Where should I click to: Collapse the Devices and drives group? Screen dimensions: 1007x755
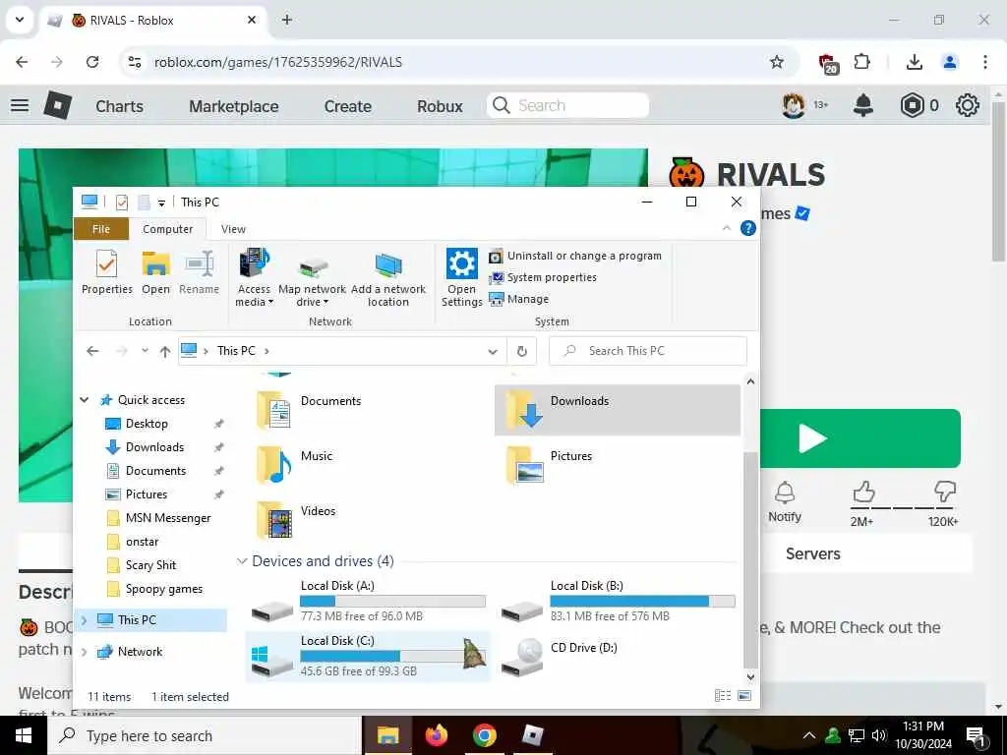(242, 561)
